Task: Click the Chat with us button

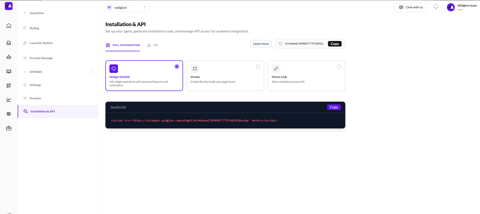Action: [410, 7]
